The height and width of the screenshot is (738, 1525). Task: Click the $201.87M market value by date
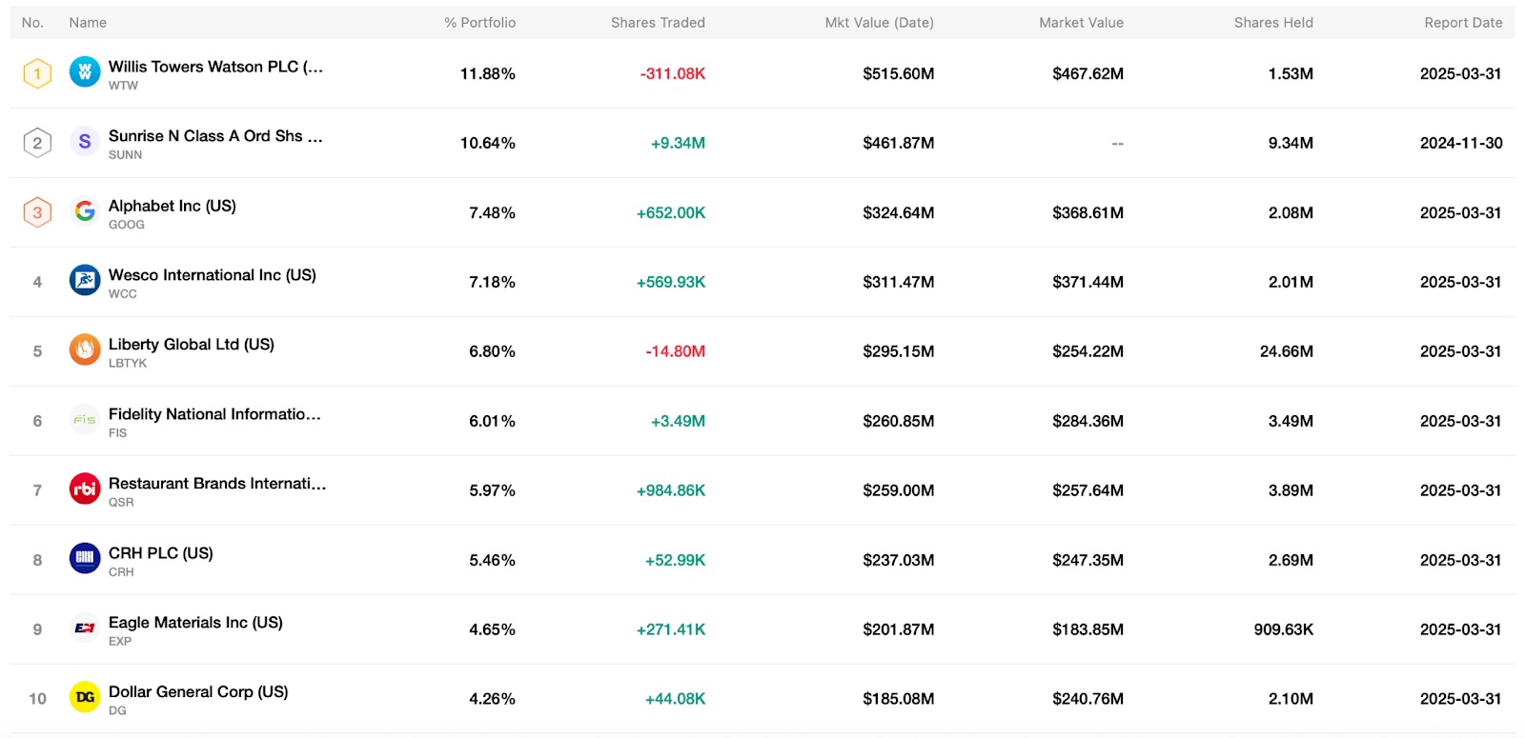pos(899,630)
